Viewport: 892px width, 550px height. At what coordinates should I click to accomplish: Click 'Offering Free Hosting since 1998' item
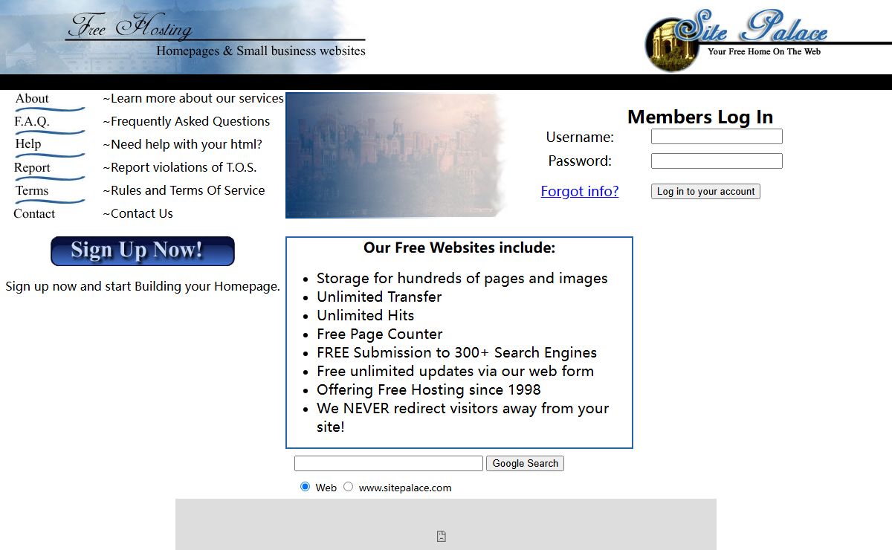click(429, 389)
